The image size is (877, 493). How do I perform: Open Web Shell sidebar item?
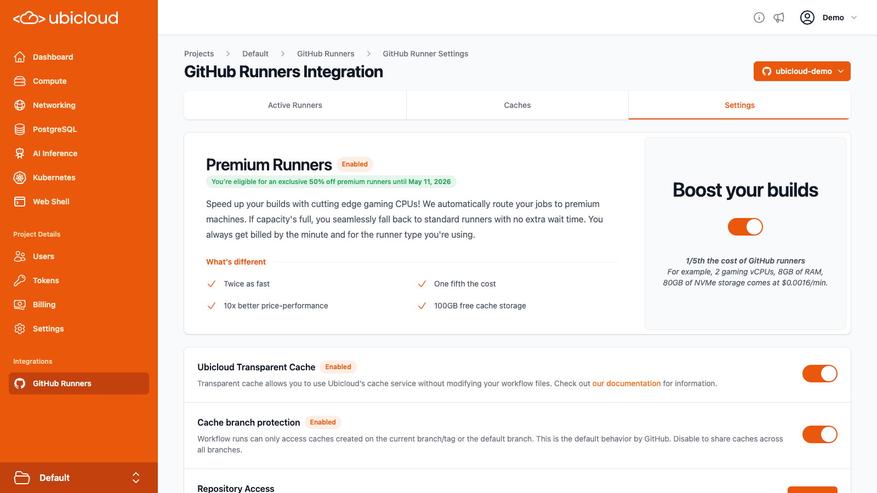(x=79, y=202)
